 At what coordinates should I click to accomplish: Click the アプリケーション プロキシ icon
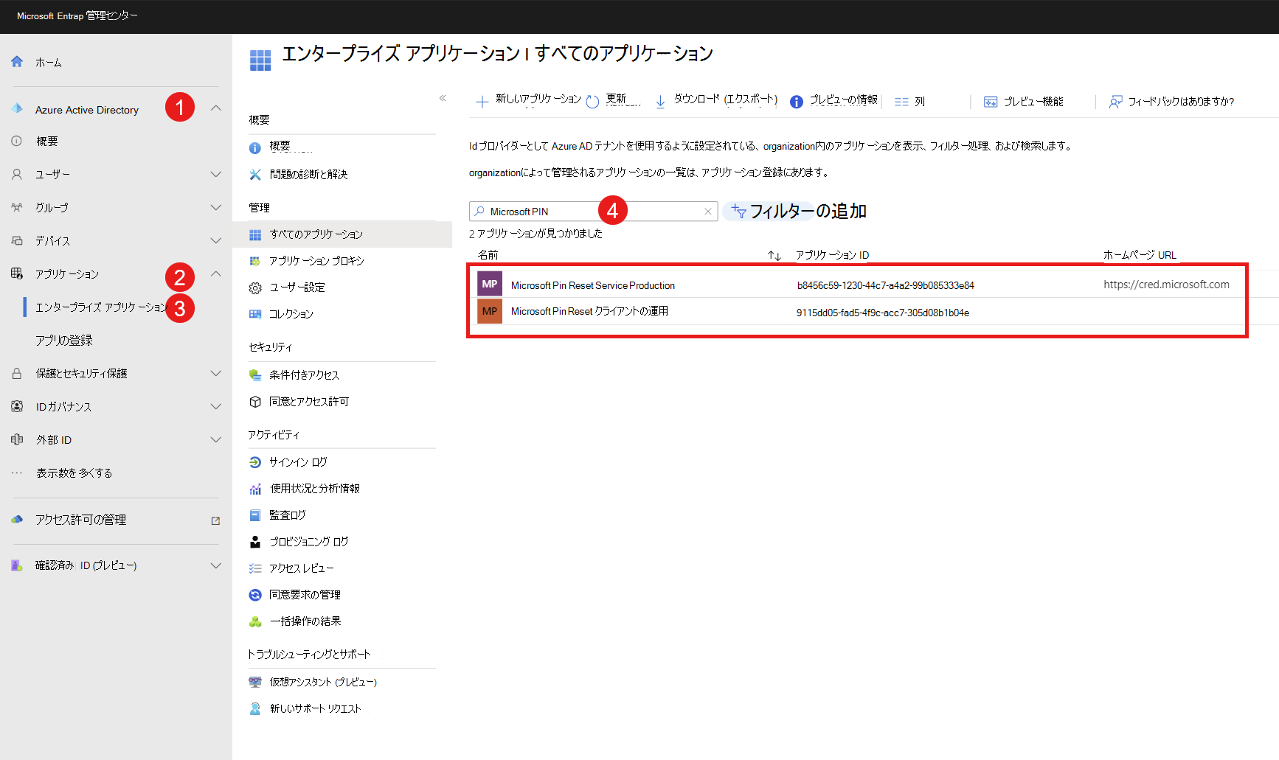click(255, 261)
